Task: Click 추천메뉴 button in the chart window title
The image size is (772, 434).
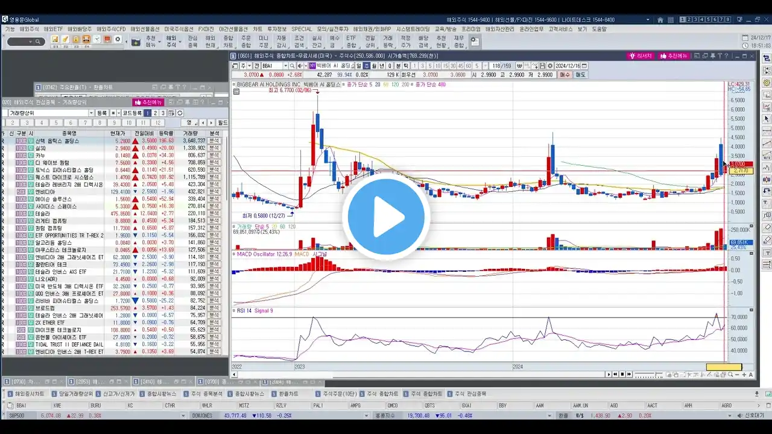Action: (x=674, y=55)
